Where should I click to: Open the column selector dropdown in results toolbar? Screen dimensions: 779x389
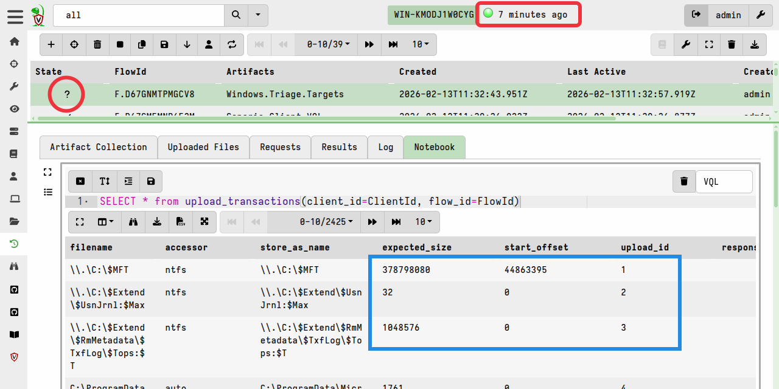106,222
